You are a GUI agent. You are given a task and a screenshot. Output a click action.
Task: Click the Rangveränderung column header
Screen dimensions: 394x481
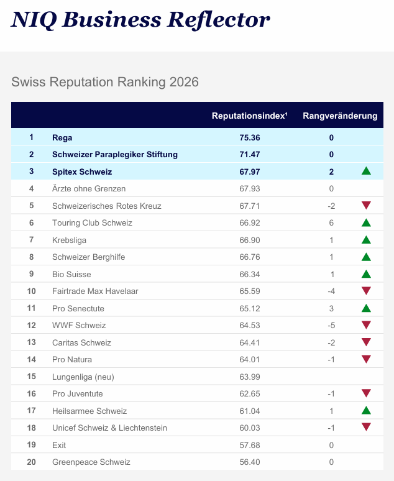coord(340,116)
